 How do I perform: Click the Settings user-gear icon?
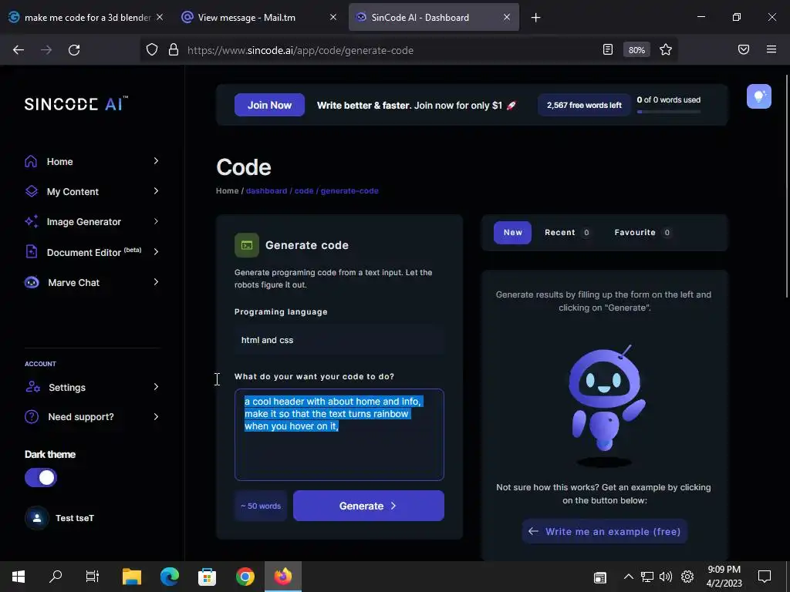click(32, 387)
